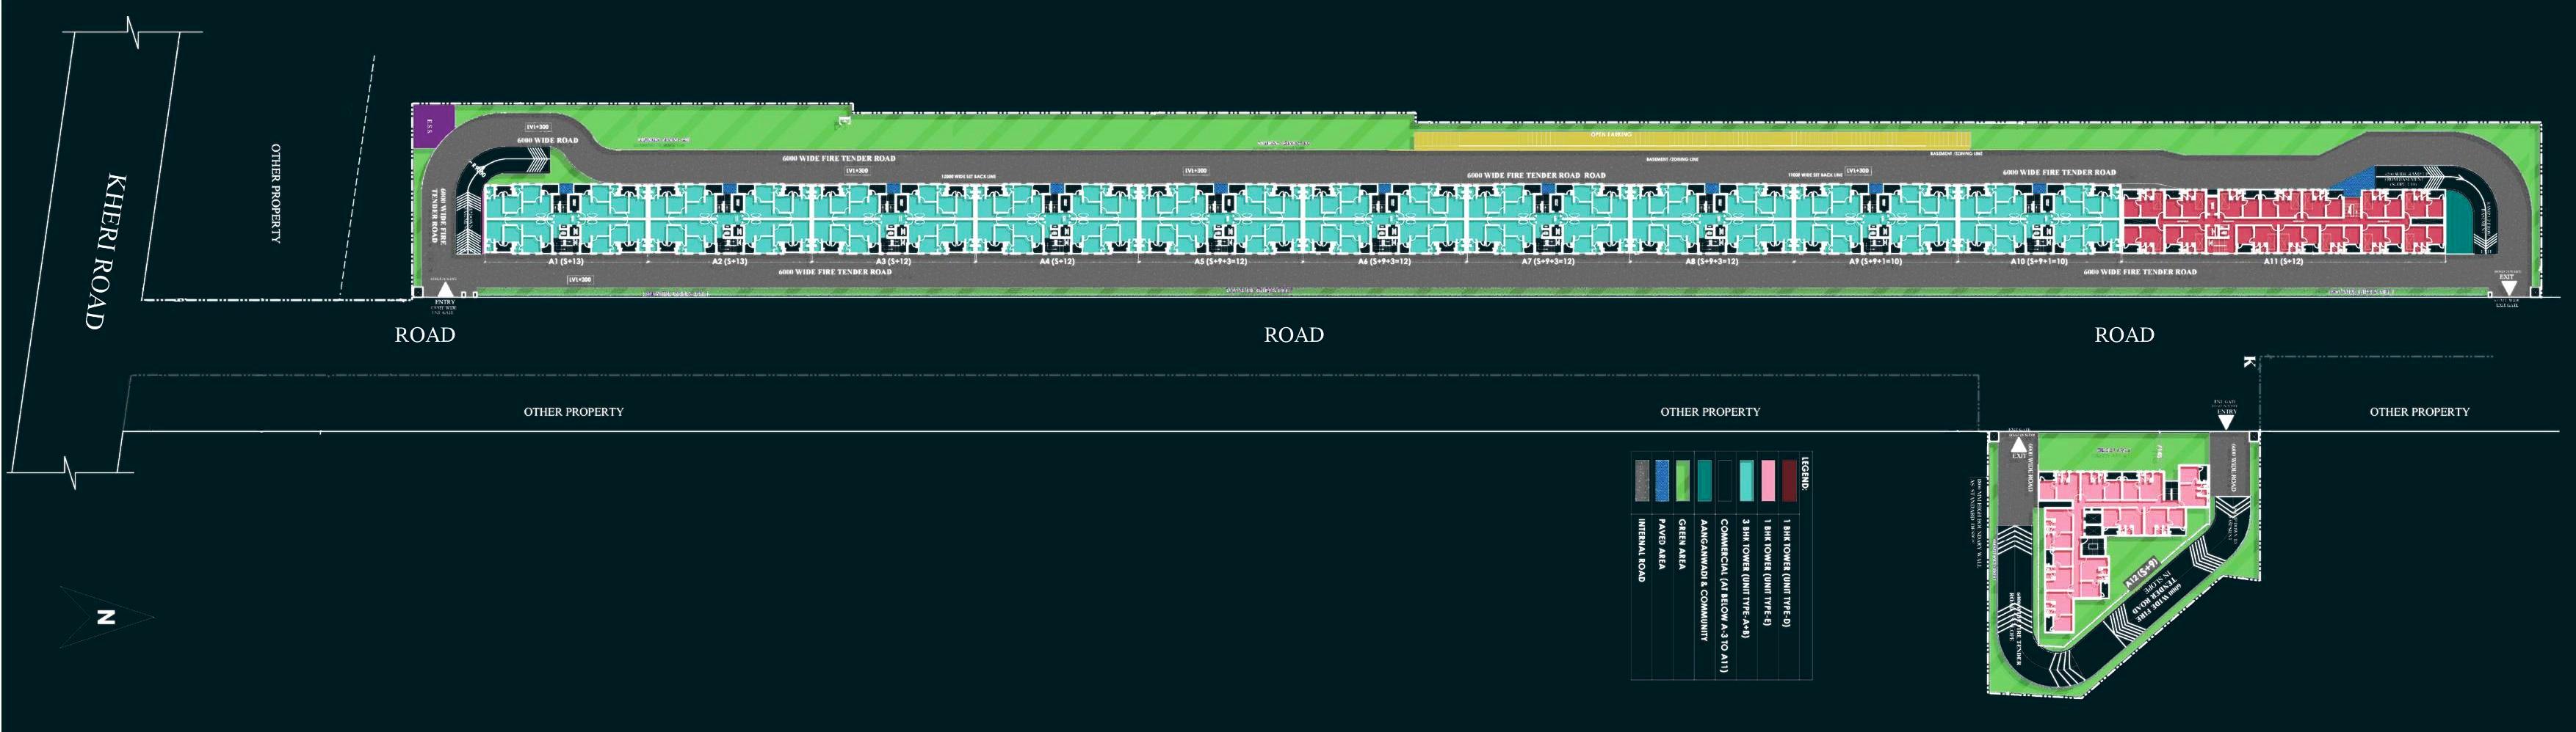This screenshot has height=732, width=2576.
Task: Select the A1 (S+13) tower label
Action: click(565, 262)
